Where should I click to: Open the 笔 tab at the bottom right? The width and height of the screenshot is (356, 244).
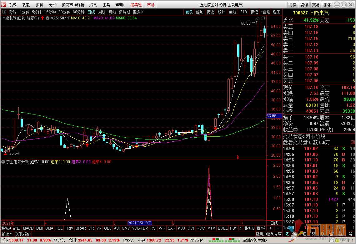tap(287, 234)
